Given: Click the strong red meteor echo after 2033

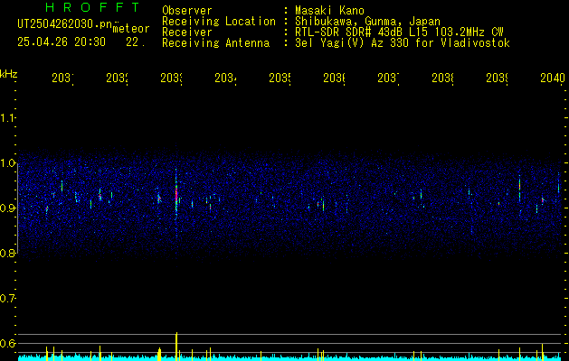Looking at the screenshot, I should [176, 193].
